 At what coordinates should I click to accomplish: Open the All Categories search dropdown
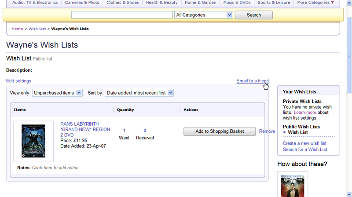pos(203,15)
